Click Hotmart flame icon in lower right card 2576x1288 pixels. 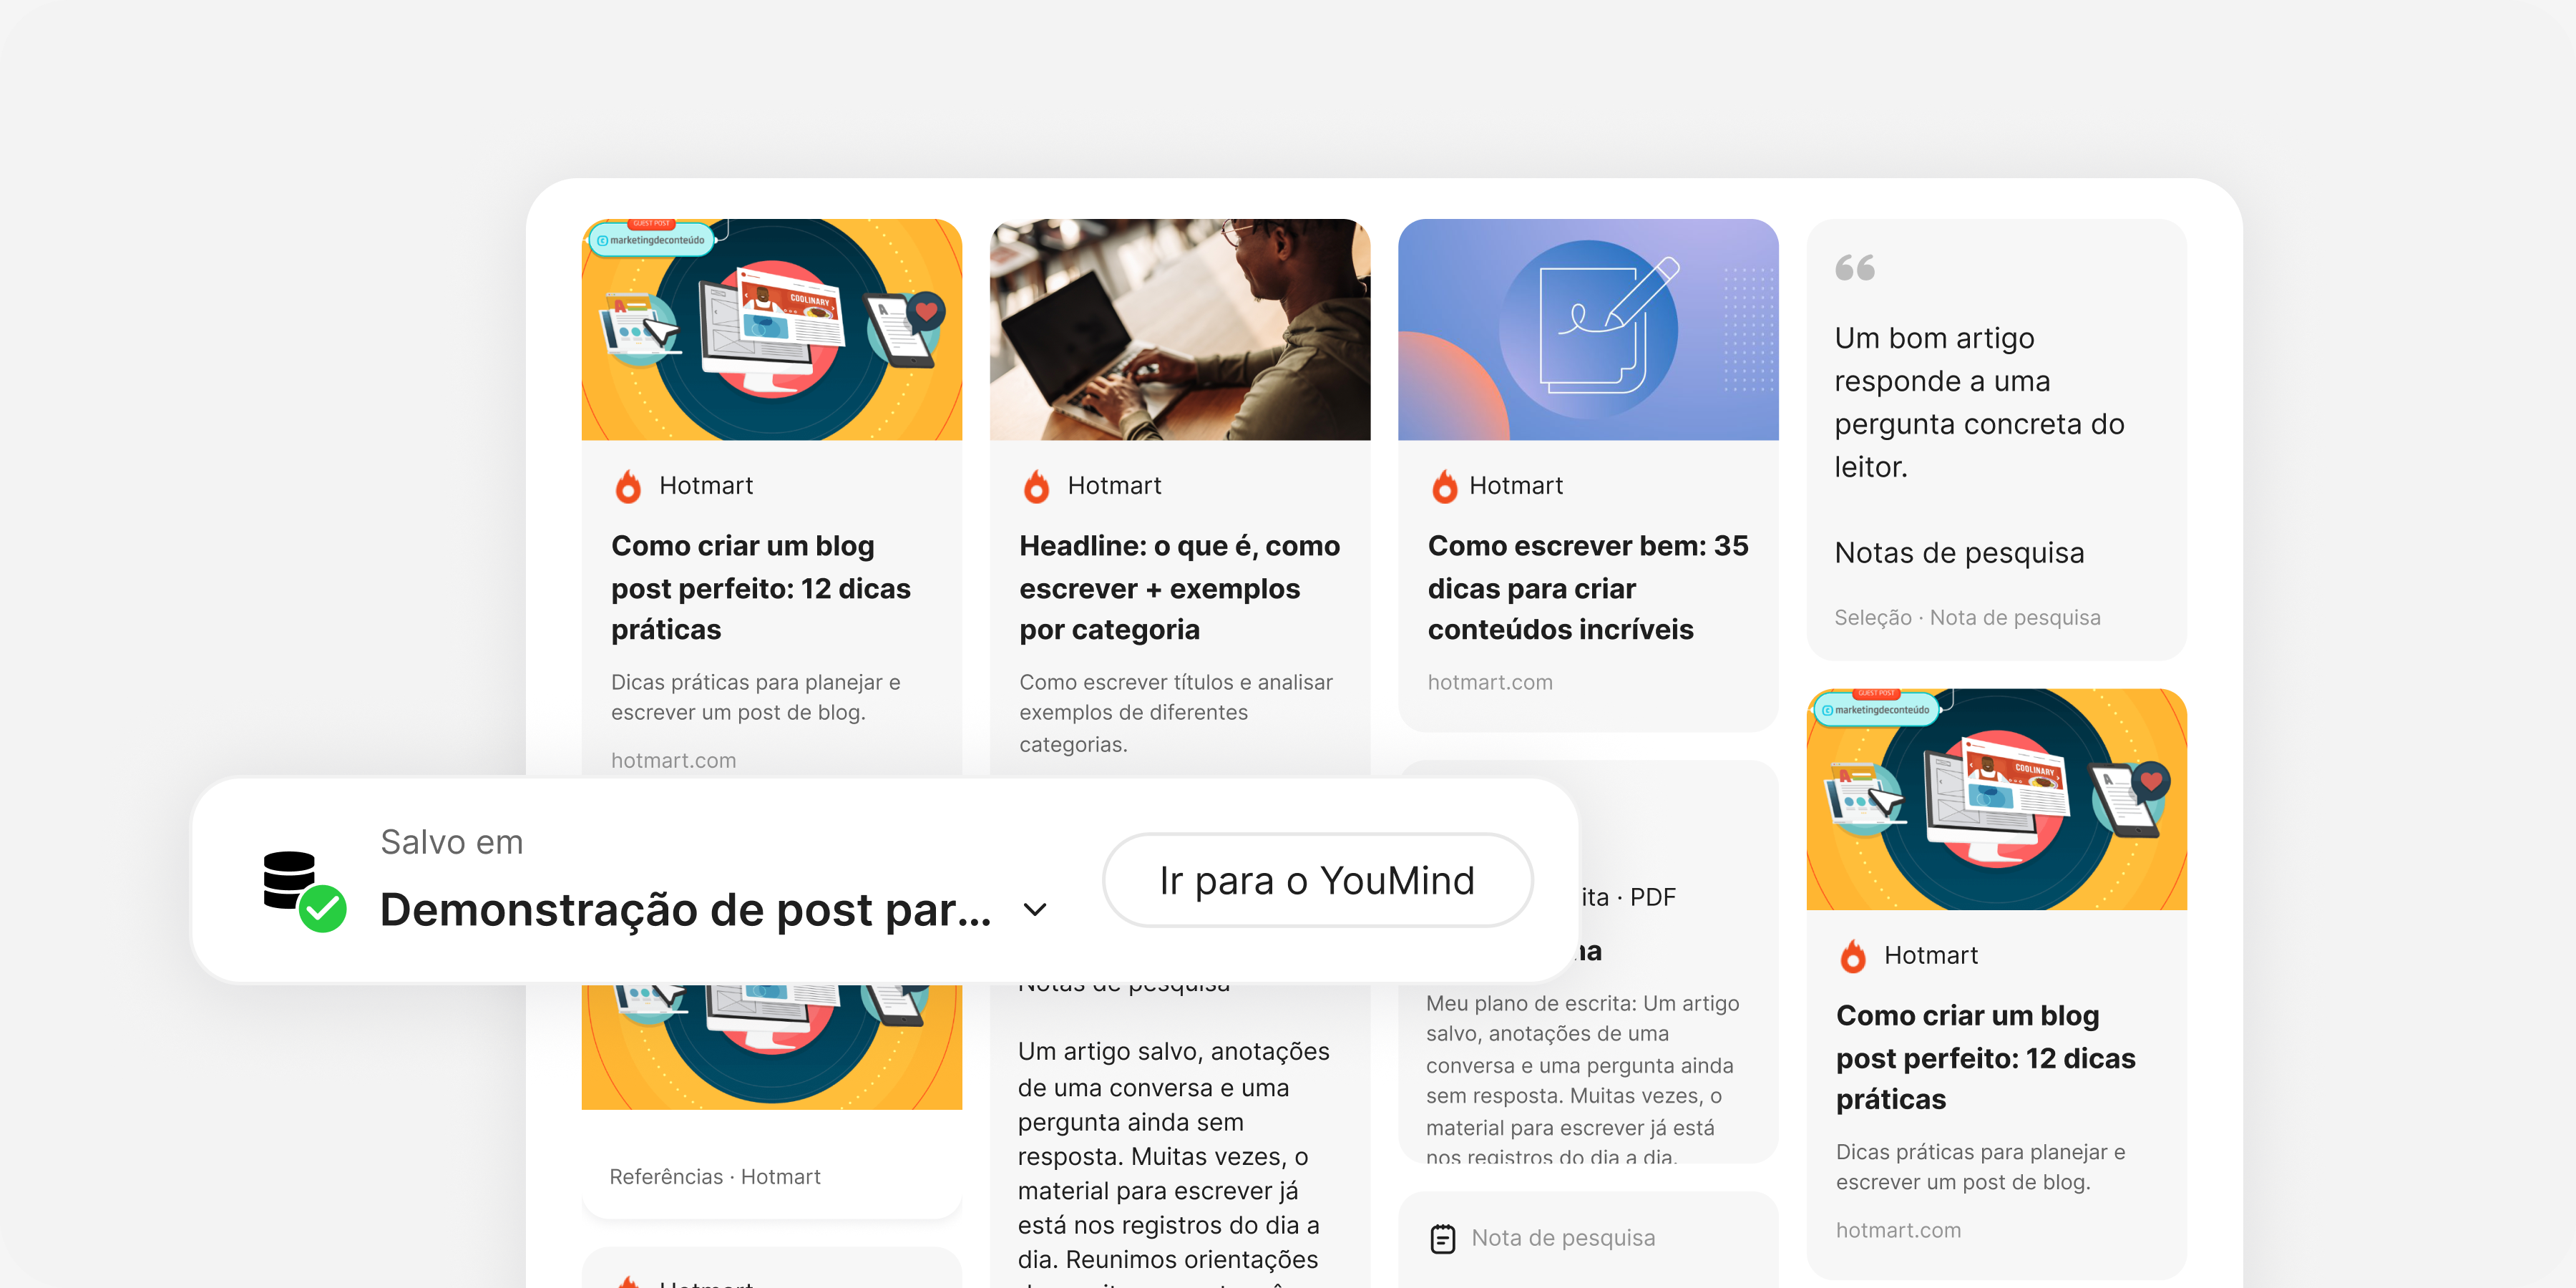[1853, 956]
